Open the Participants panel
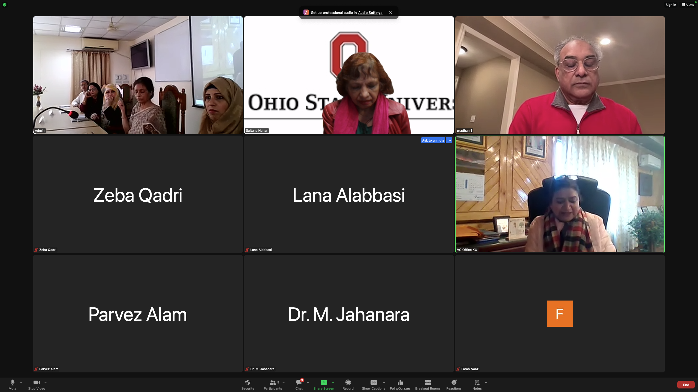Screen dimensions: 698x392 tap(273, 382)
